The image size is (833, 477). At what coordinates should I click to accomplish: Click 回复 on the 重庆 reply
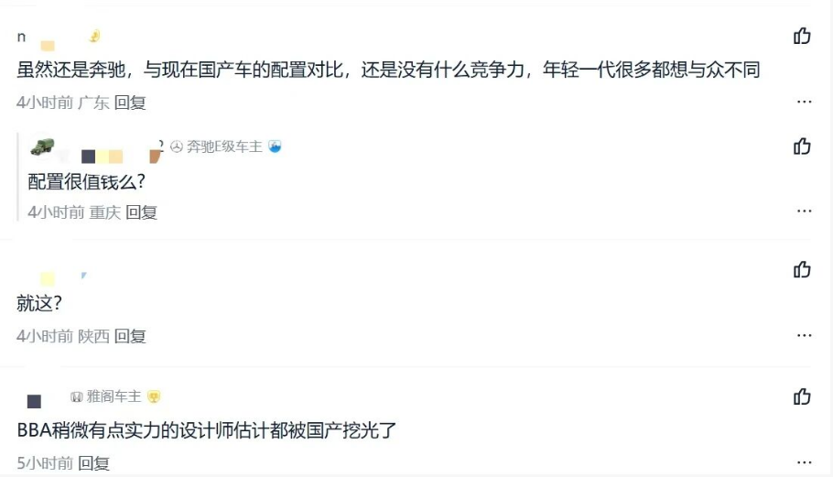[141, 212]
